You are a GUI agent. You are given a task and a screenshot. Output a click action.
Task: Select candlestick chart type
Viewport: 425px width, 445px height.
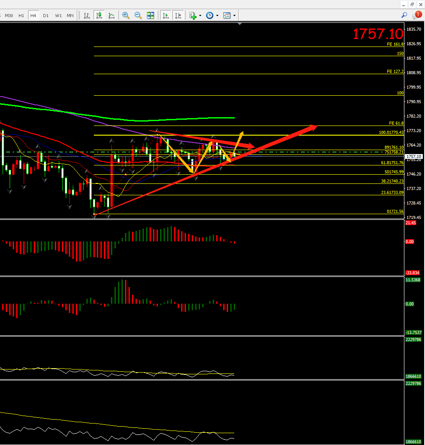click(99, 15)
